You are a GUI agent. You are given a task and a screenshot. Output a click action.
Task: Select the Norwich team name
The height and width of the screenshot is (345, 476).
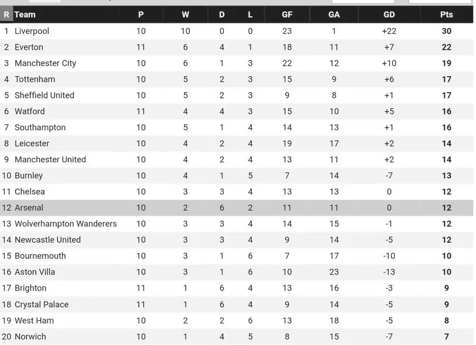click(30, 337)
